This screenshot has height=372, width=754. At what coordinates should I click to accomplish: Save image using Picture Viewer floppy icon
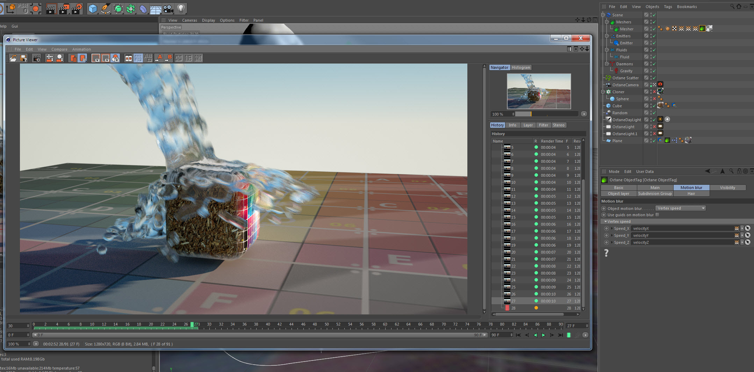[23, 58]
